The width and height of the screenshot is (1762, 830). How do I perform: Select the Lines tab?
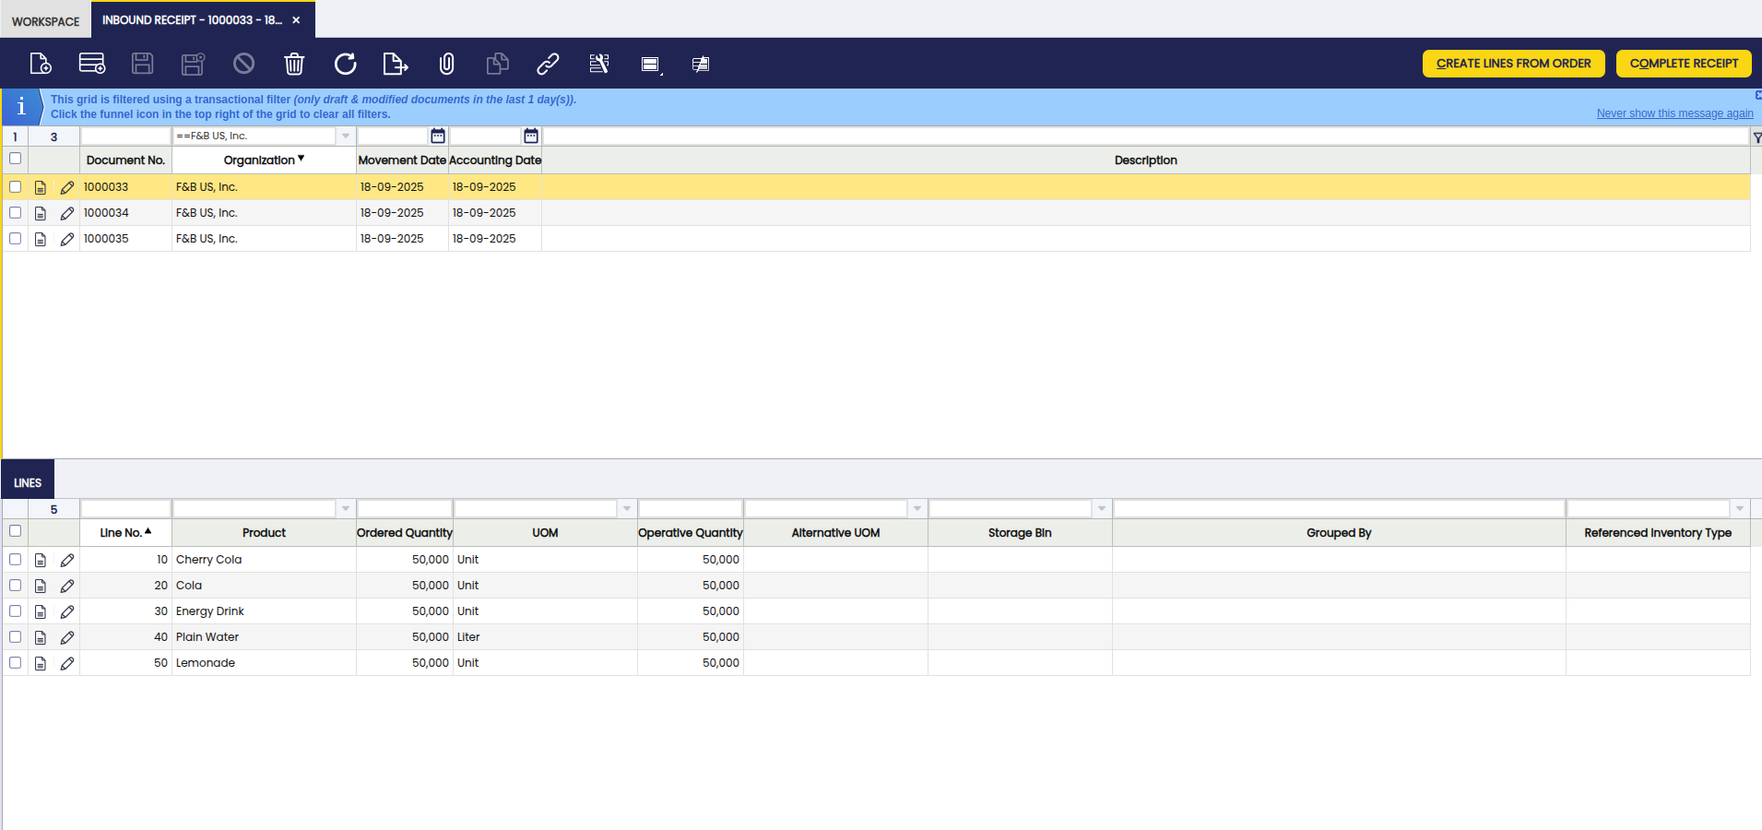pos(28,482)
